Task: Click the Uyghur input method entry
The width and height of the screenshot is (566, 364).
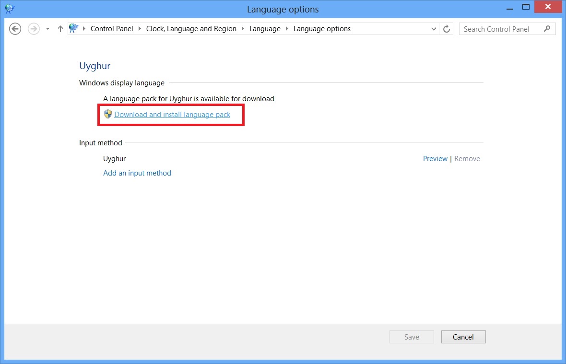Action: point(115,159)
